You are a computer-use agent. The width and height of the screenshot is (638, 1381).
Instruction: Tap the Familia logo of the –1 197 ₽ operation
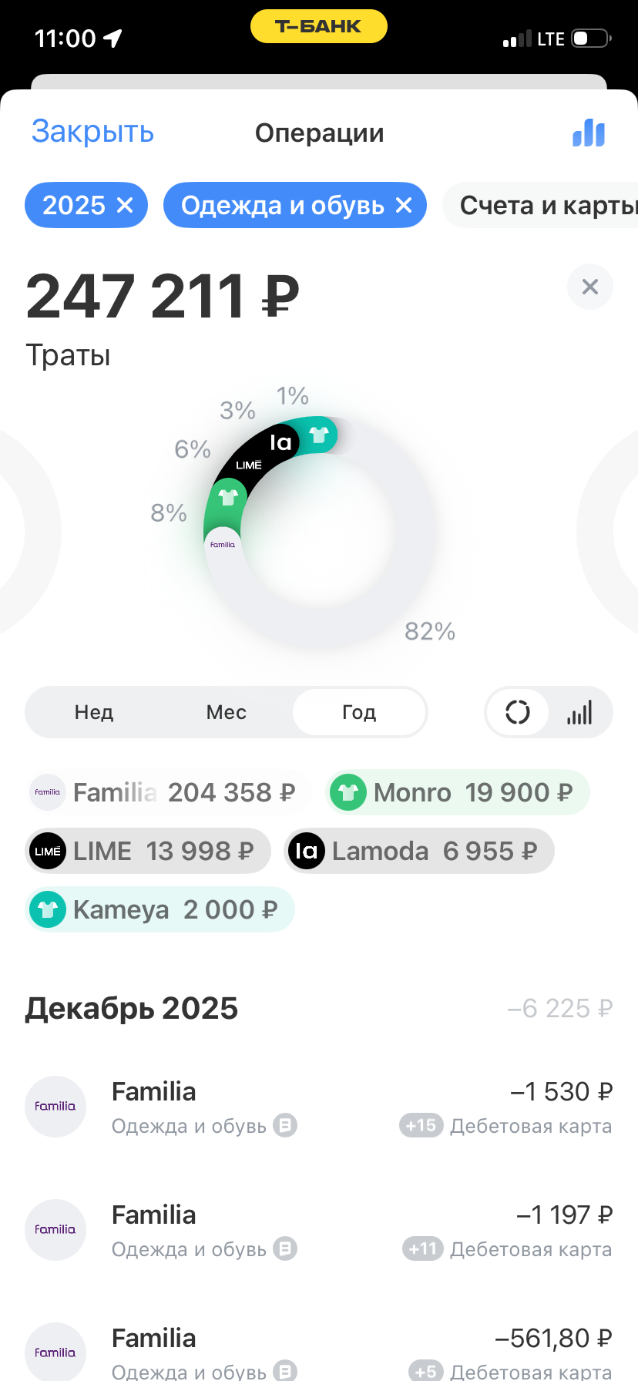coord(55,1230)
